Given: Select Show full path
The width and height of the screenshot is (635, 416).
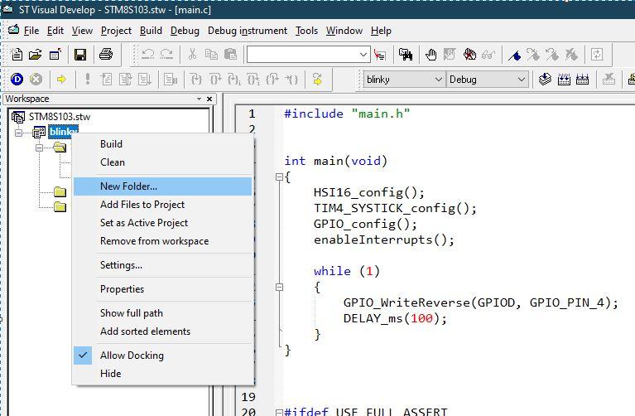Looking at the screenshot, I should 162,313.
